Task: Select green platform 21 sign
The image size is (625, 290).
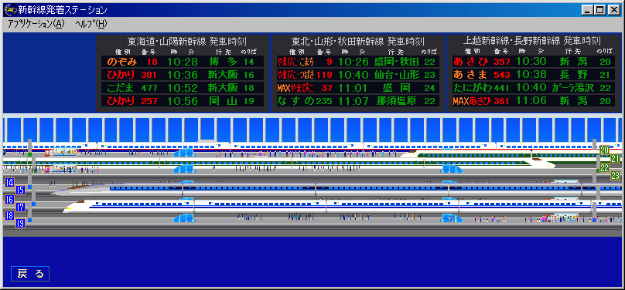Action: (616, 159)
